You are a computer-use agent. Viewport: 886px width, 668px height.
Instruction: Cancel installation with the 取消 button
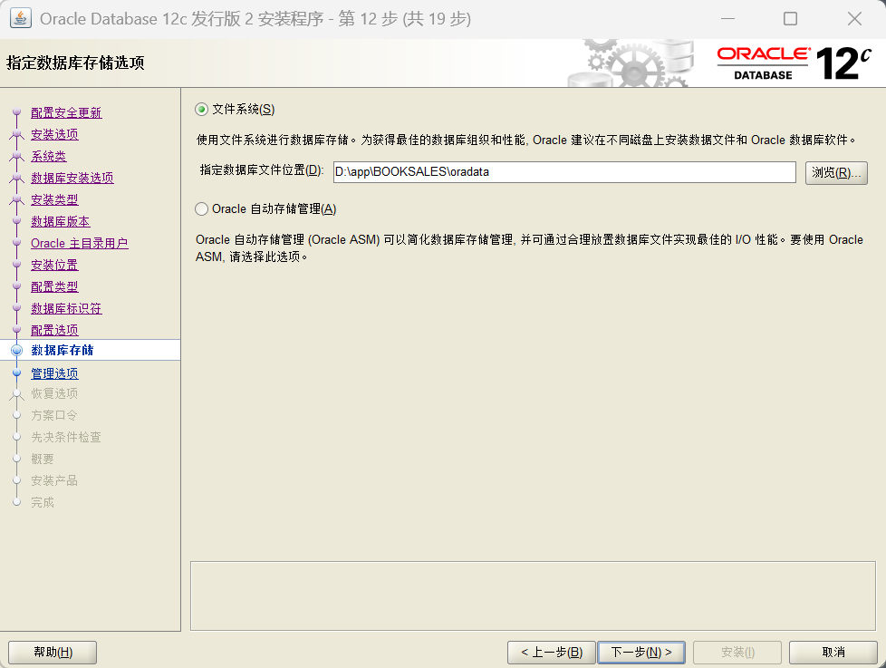[833, 653]
